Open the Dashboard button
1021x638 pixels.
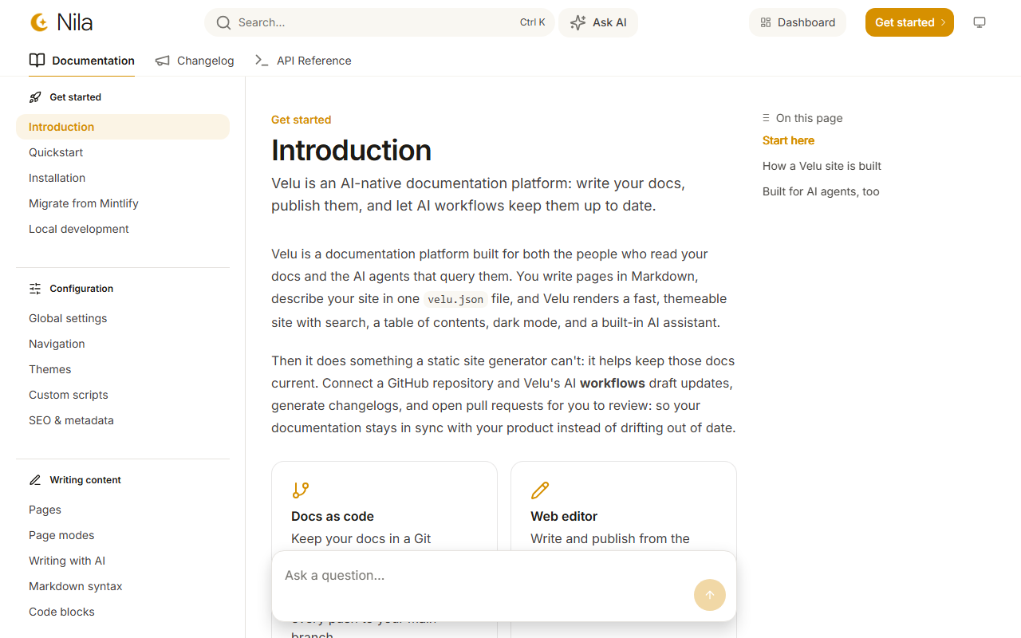pyautogui.click(x=798, y=22)
